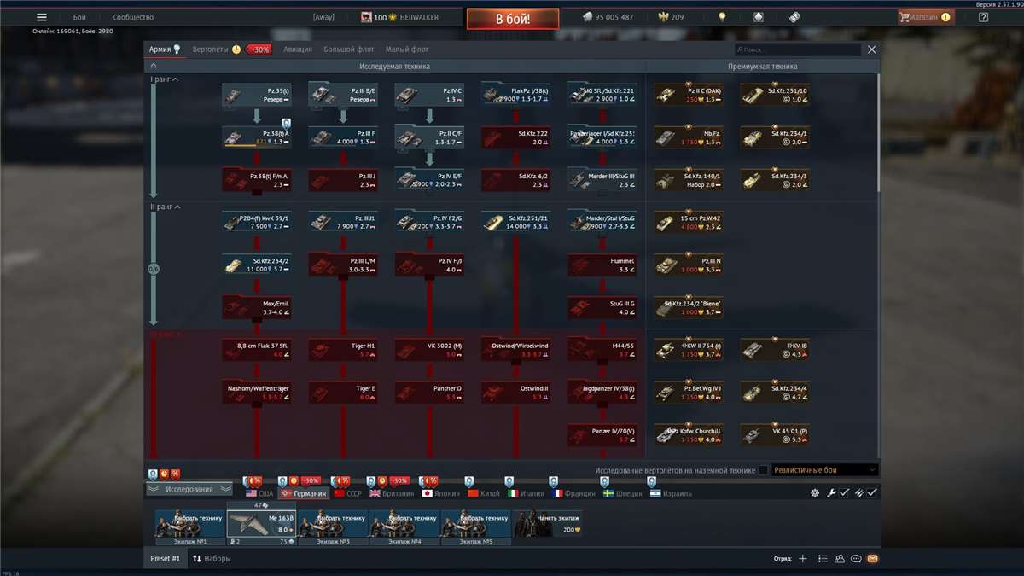The width and height of the screenshot is (1024, 576).
Task: Select the Me 163B crew slot
Action: (x=262, y=523)
